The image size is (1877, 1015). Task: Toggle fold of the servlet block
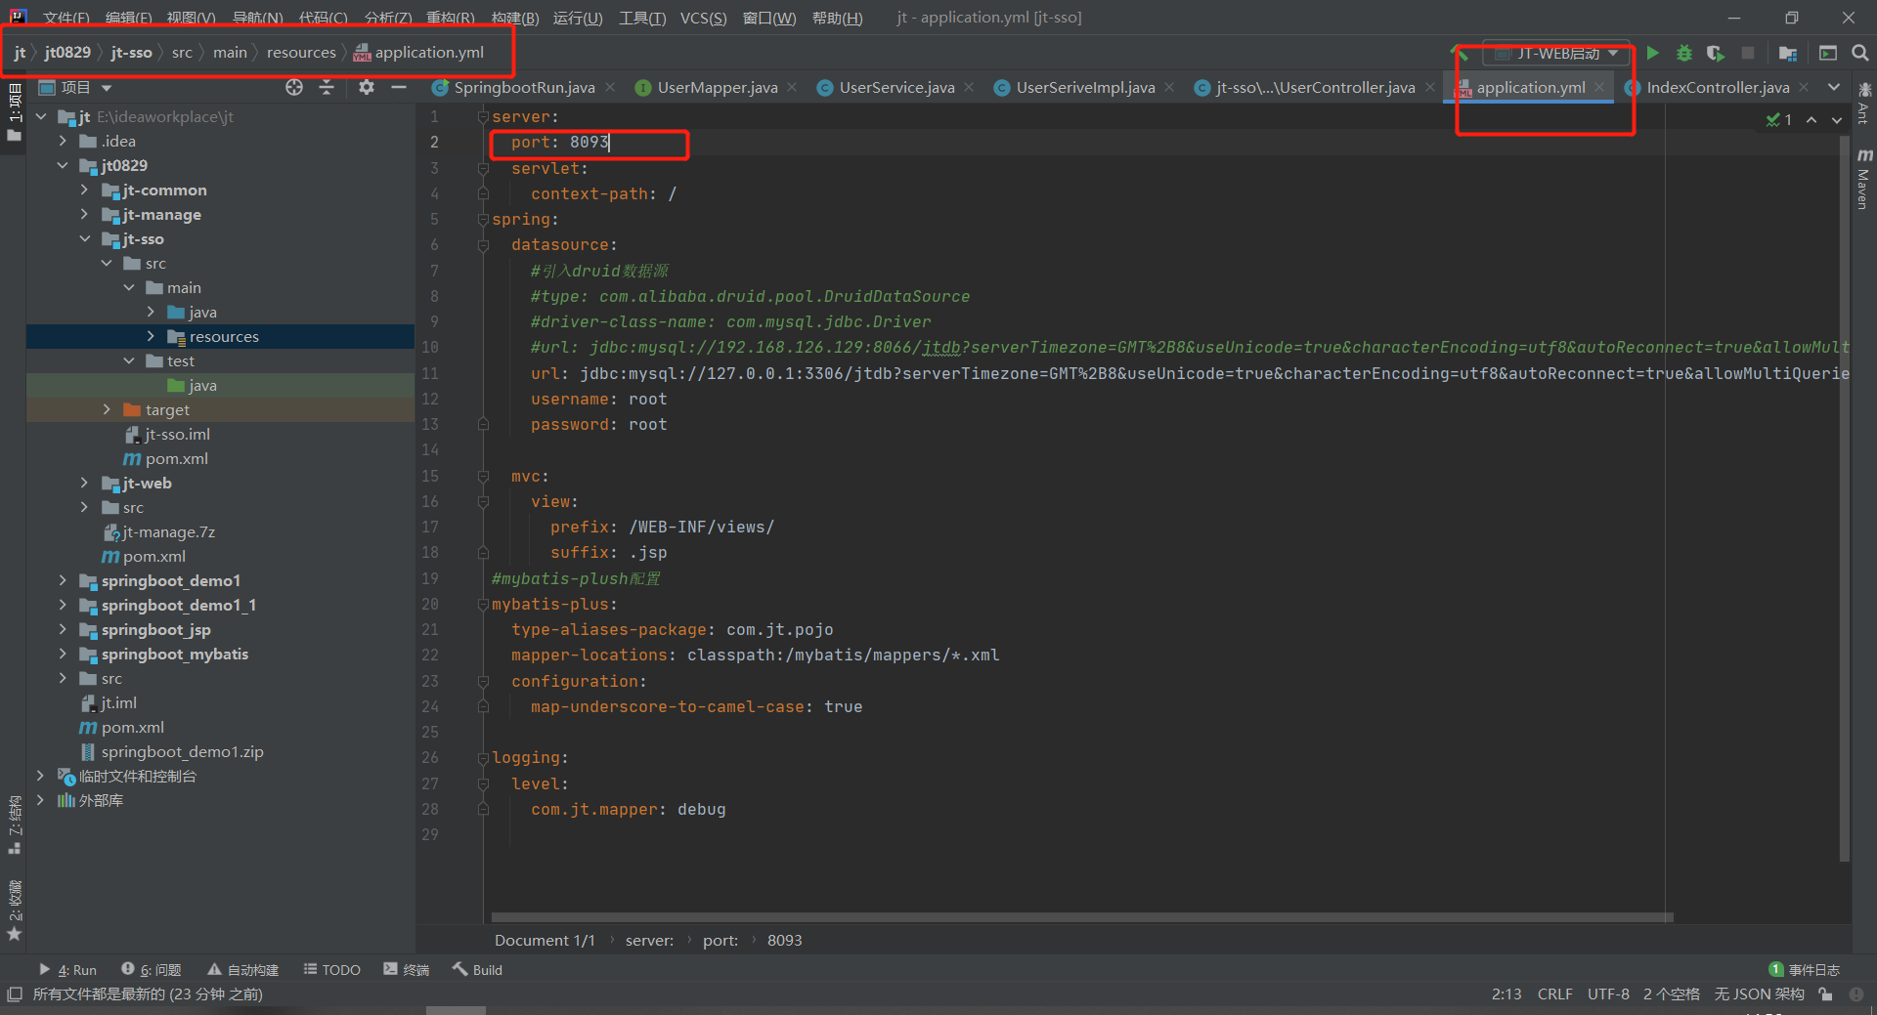coord(483,169)
